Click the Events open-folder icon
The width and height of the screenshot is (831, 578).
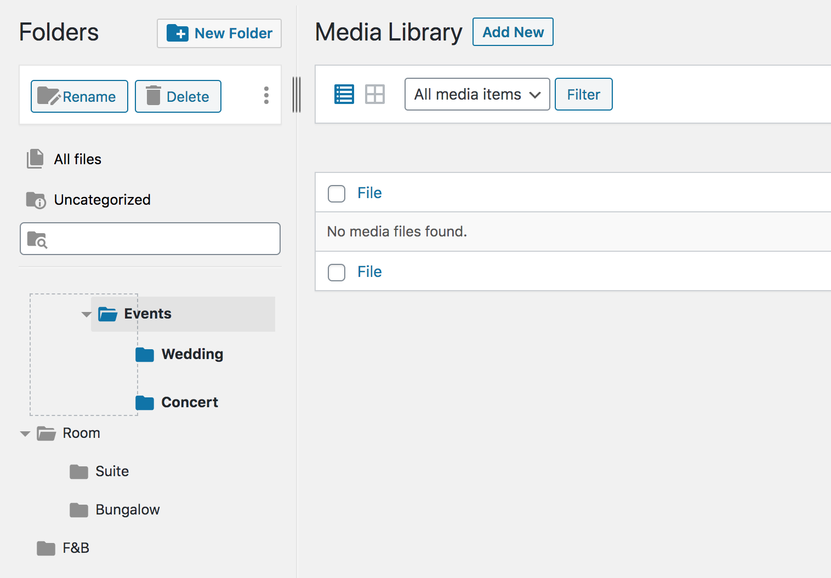pos(107,314)
